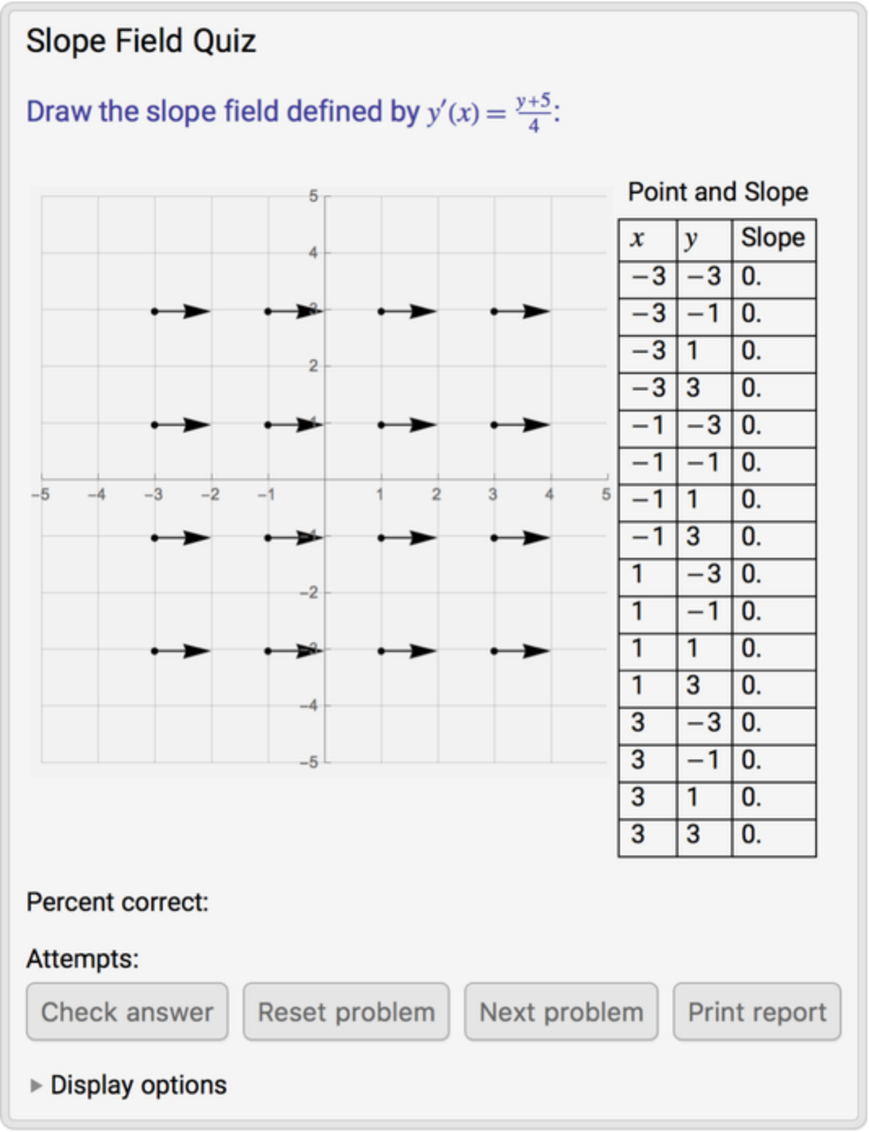This screenshot has height=1132, width=869.
Task: Click the Check answer button
Action: tap(127, 1012)
